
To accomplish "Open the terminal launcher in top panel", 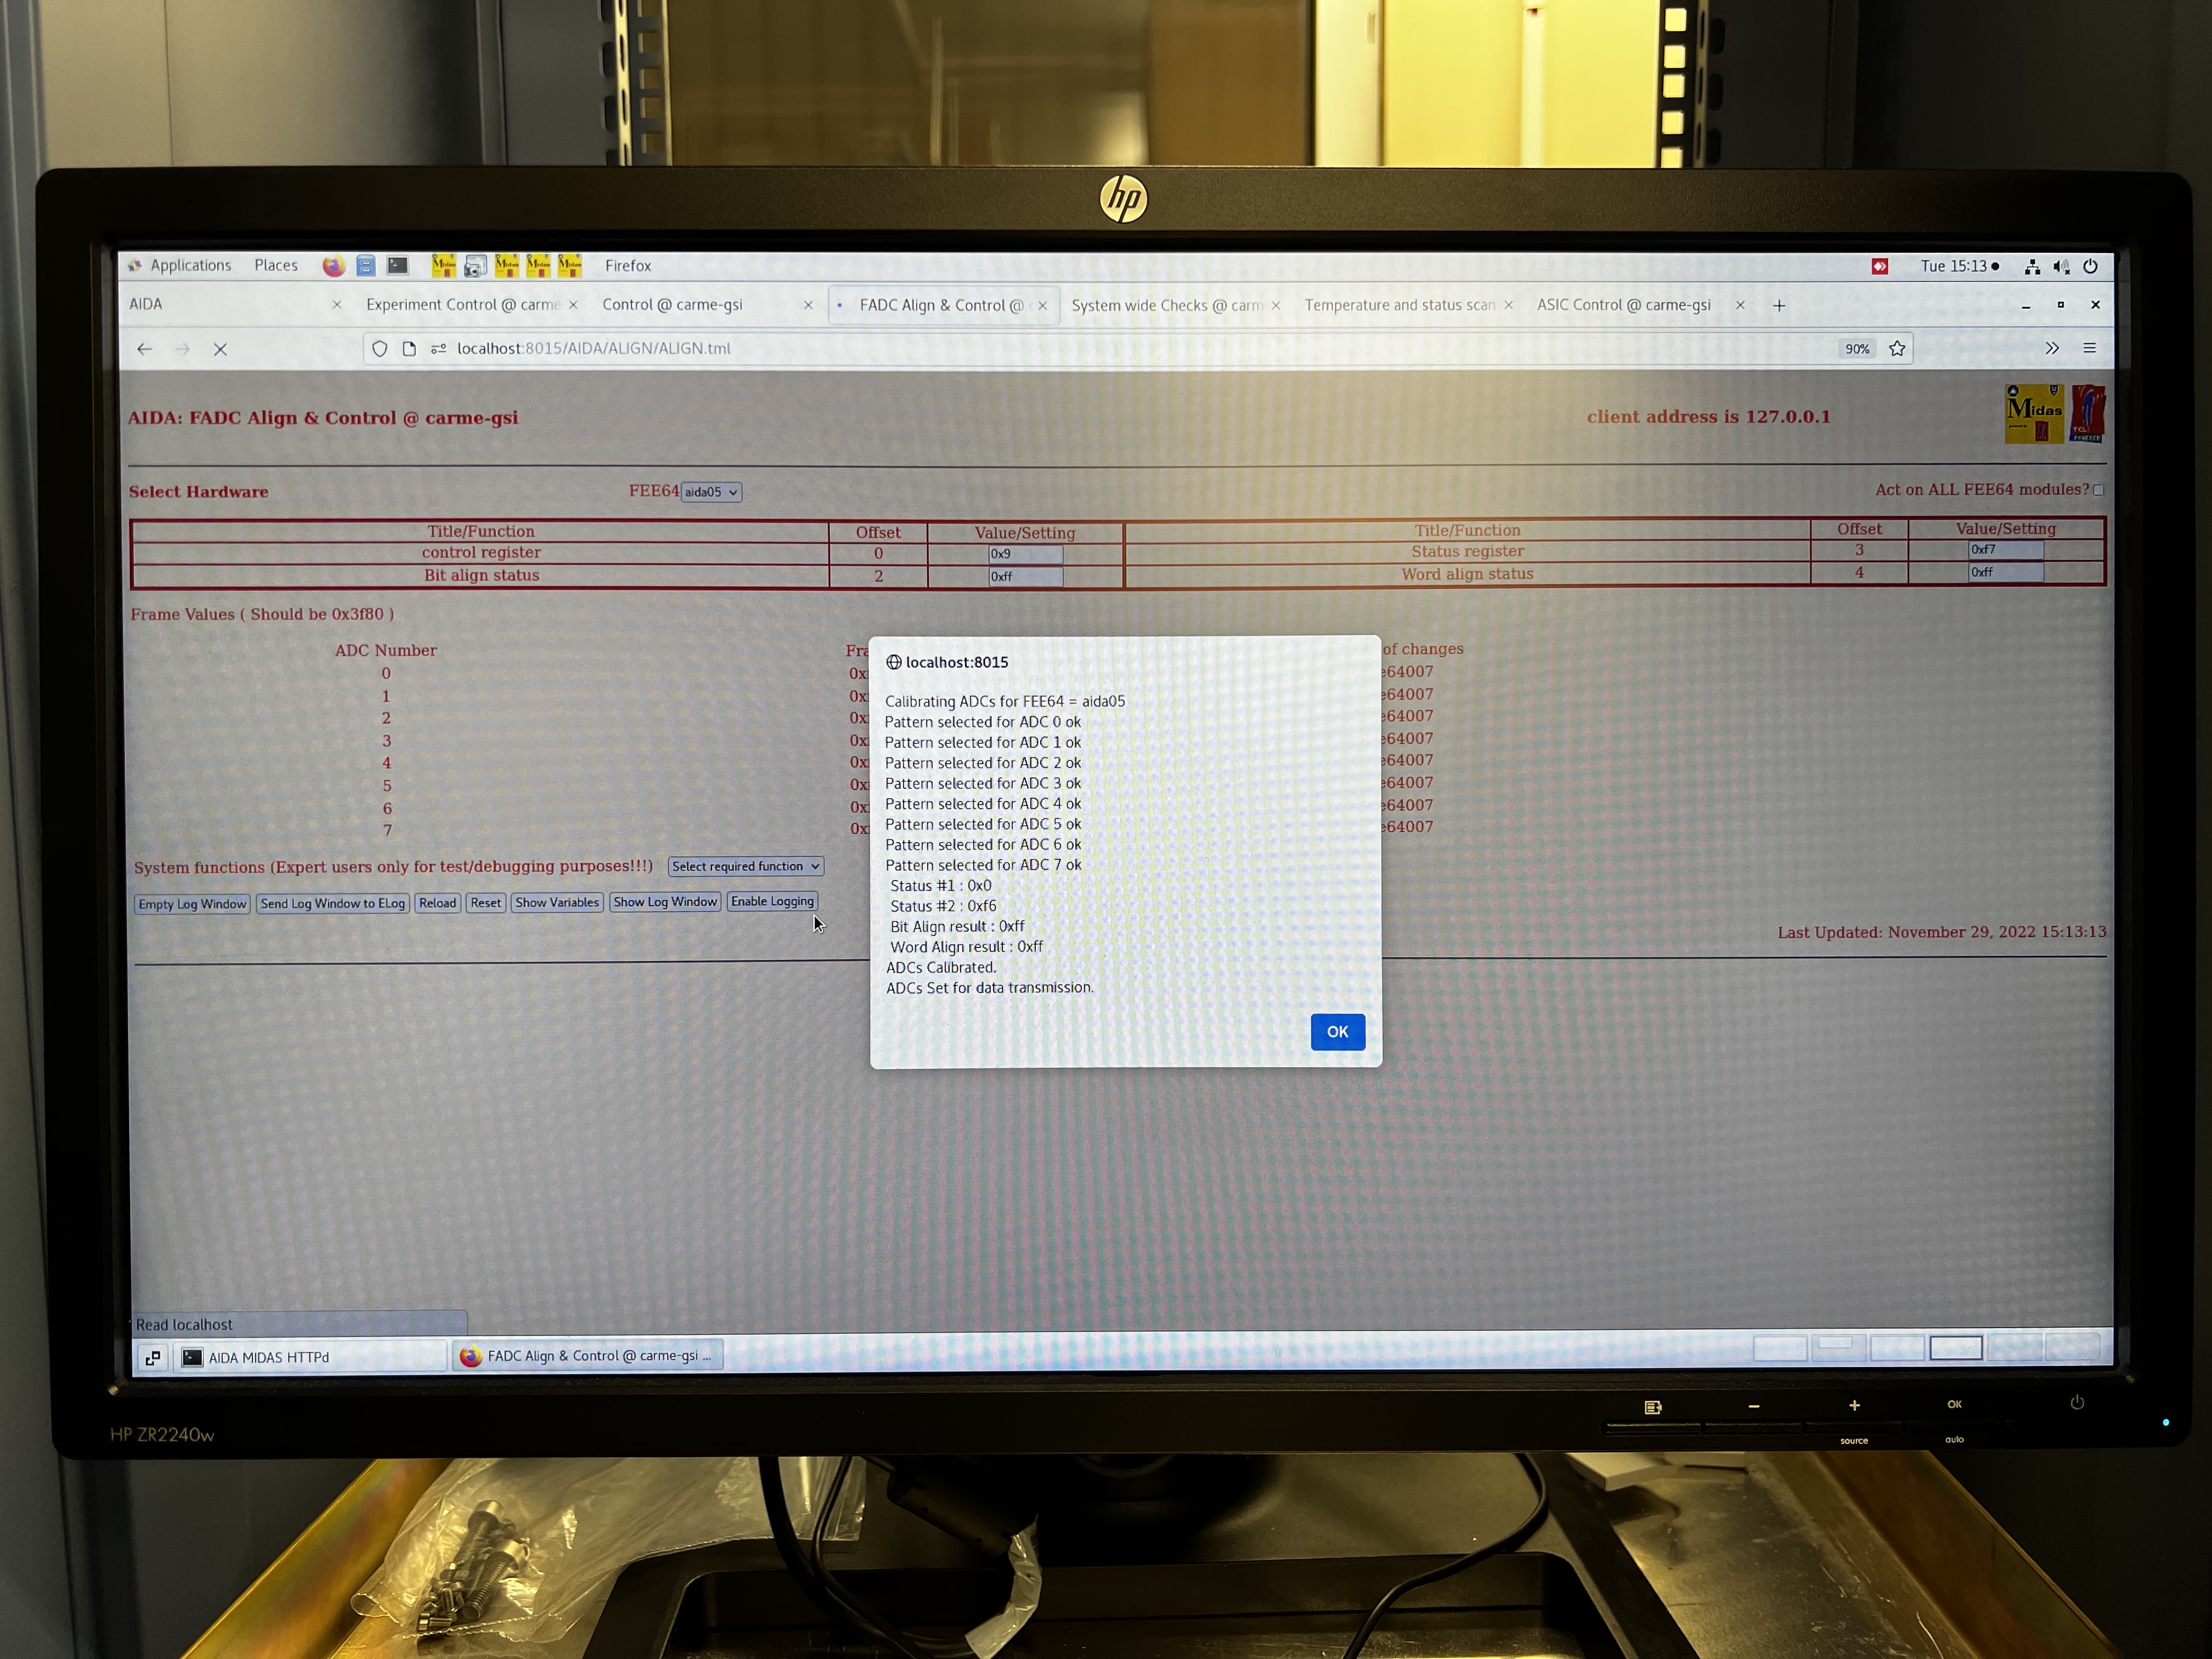I will pyautogui.click(x=398, y=266).
